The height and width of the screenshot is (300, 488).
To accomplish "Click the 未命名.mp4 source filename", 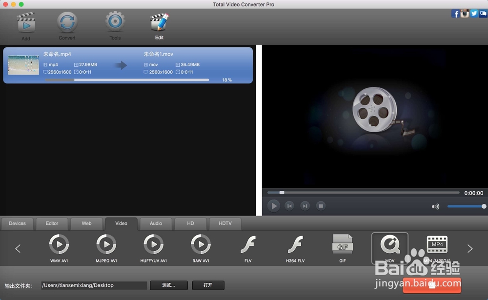I will point(57,54).
